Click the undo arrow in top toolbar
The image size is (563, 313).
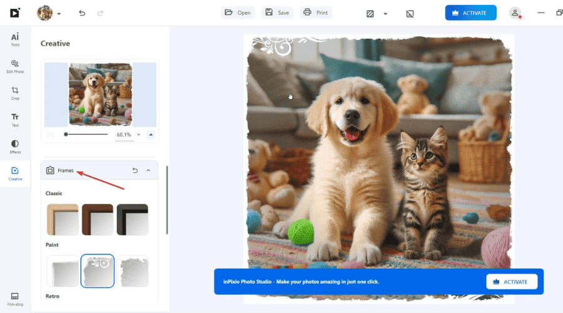click(x=82, y=13)
